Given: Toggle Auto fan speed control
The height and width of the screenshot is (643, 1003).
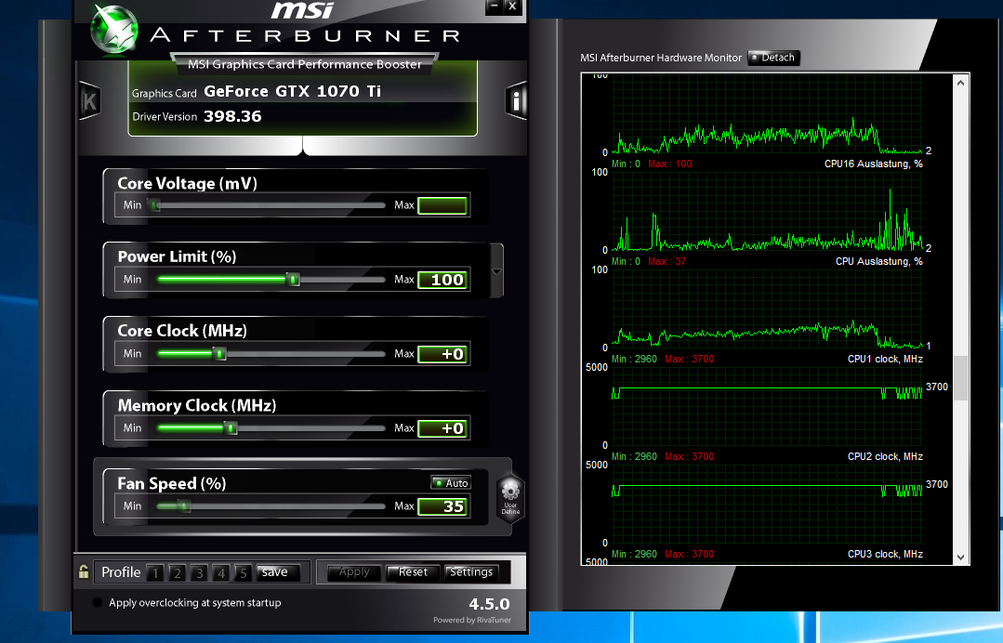Looking at the screenshot, I should click(451, 483).
